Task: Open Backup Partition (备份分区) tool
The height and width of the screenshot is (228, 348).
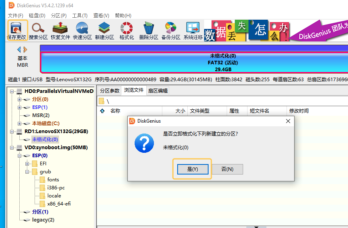Action: pyautogui.click(x=171, y=31)
